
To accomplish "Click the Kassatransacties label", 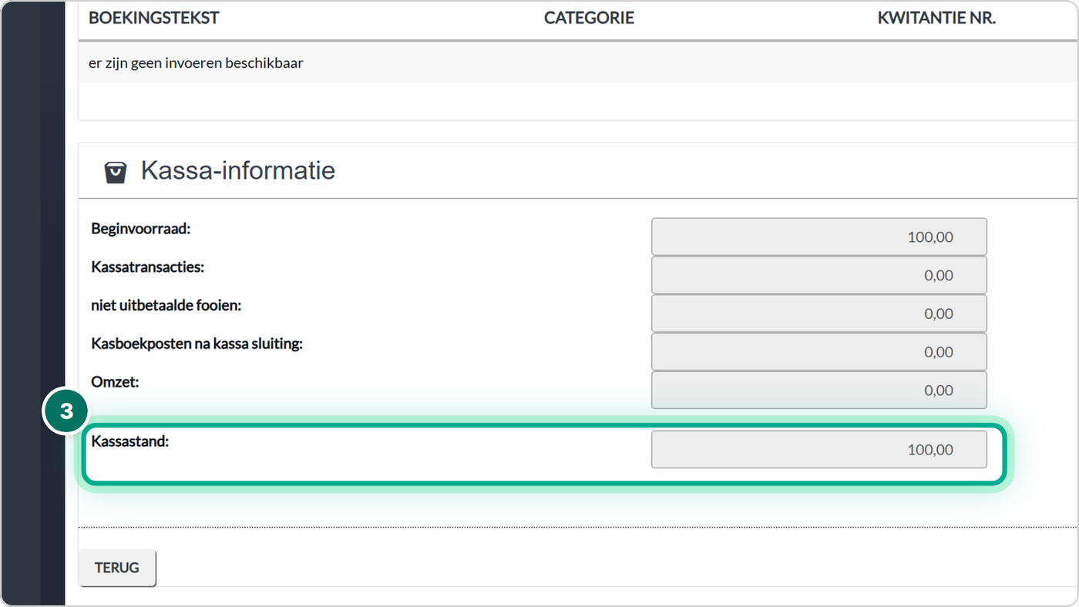I will pyautogui.click(x=147, y=267).
